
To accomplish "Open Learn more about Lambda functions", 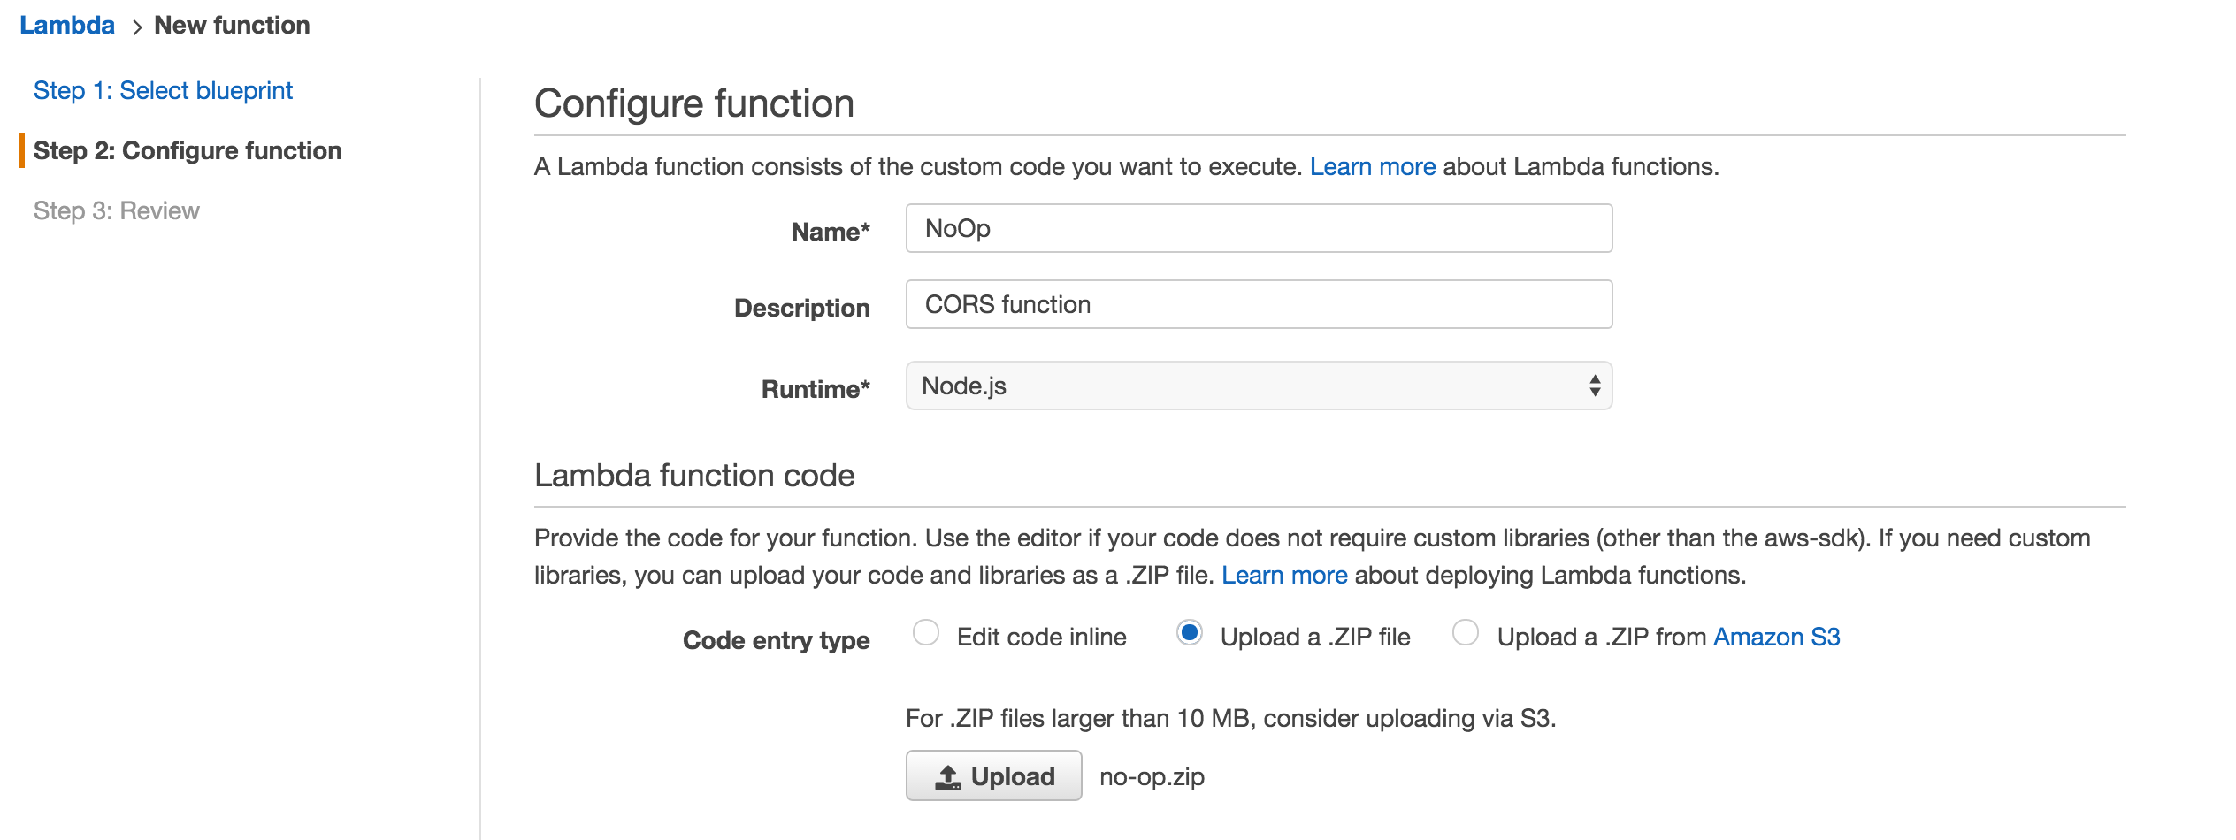I will tap(1372, 167).
